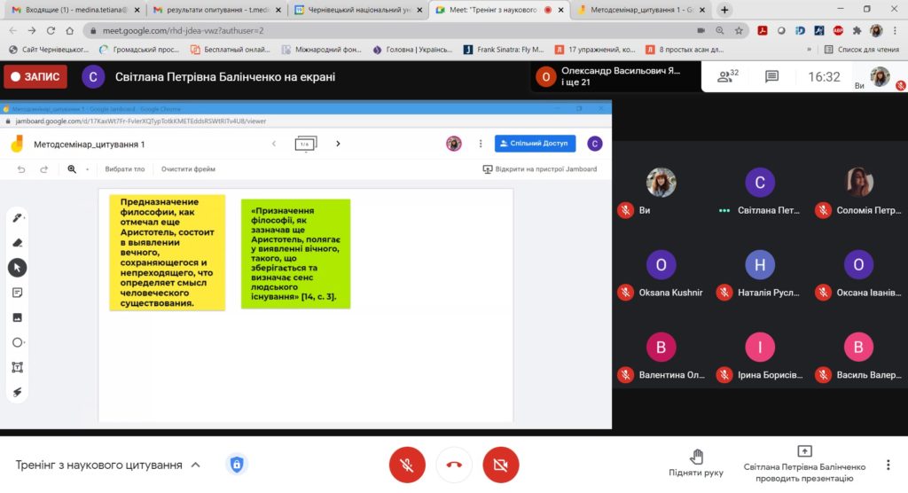Select the green sticky note

click(295, 254)
